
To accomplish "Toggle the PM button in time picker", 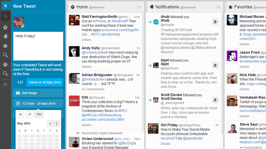I will [39, 114].
